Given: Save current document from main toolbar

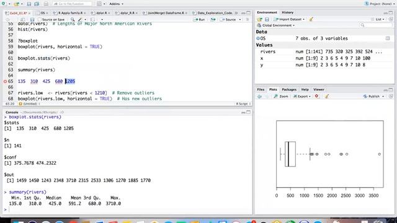Looking at the screenshot, I should (29, 4).
